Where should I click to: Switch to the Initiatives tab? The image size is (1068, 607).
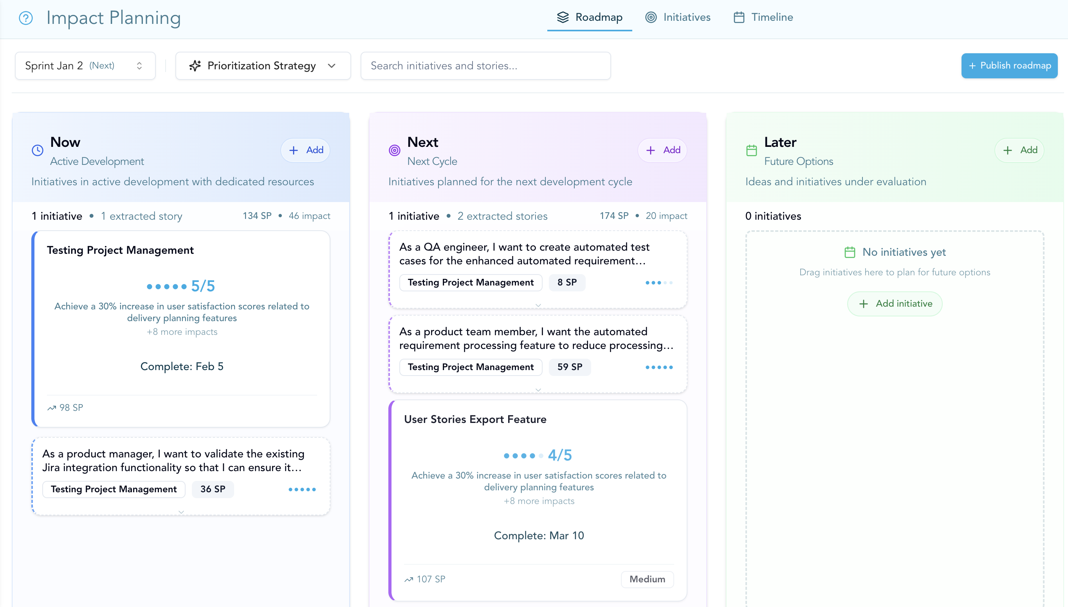tap(678, 17)
